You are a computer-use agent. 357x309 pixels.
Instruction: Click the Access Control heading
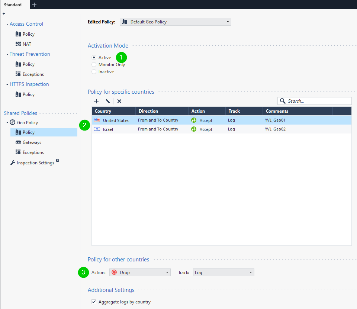[26, 24]
